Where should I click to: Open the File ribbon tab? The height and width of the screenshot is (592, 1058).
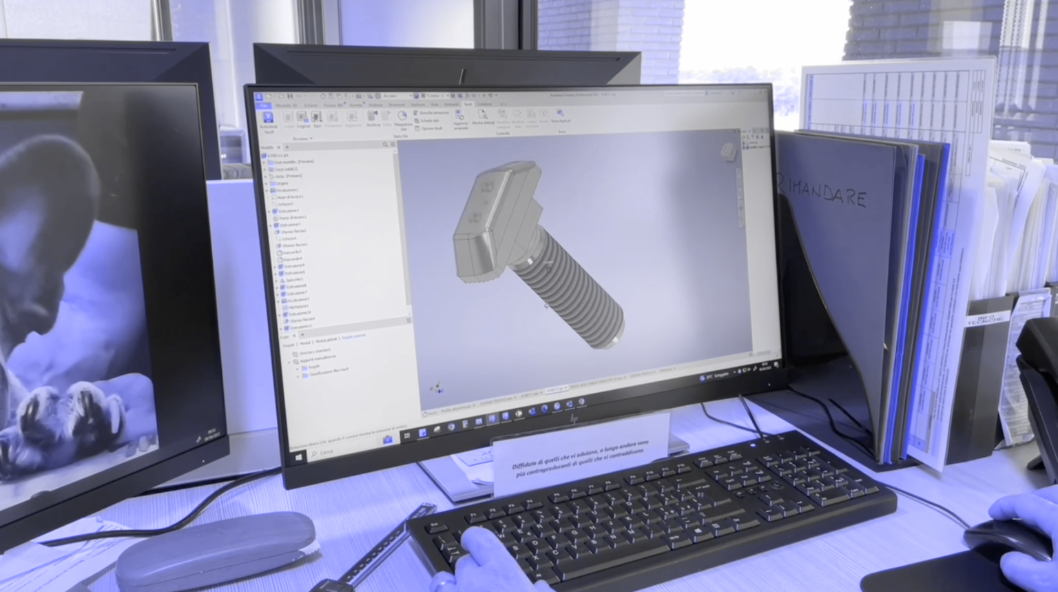[264, 105]
